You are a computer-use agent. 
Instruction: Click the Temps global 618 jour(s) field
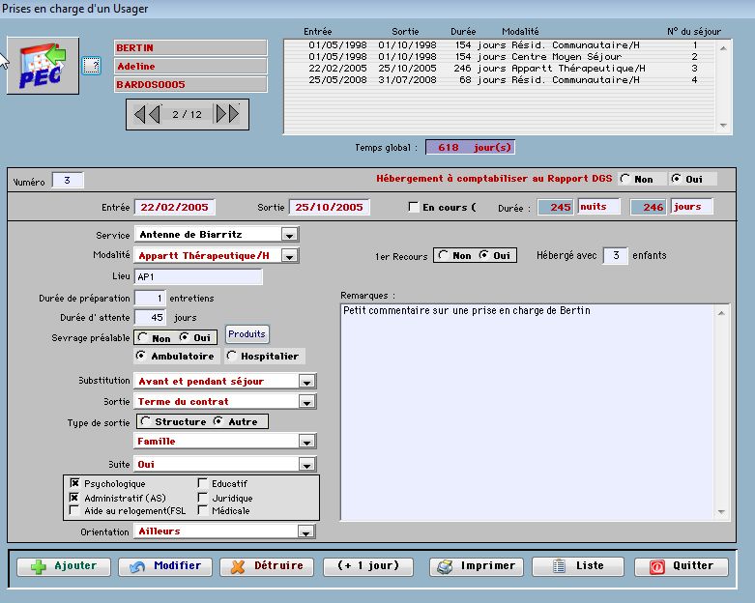470,147
